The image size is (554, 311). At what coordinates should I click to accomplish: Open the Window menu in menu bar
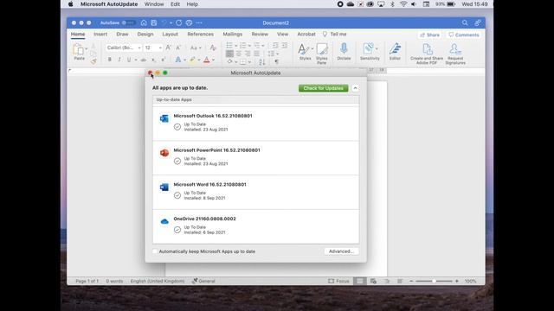[x=154, y=4]
